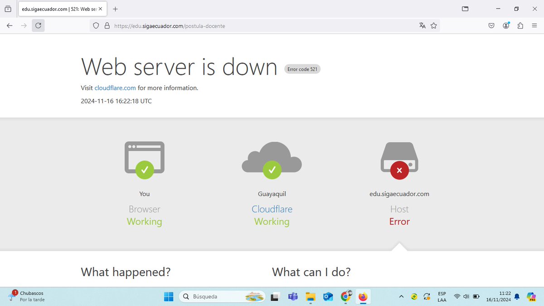
Task: Click the shield tracking protection icon
Action: 96,26
